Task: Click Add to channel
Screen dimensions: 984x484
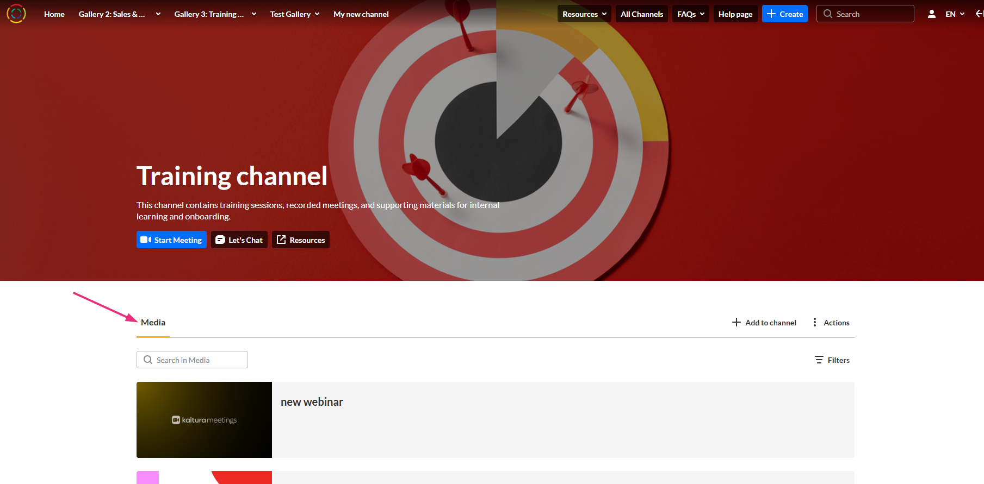Action: 764,323
